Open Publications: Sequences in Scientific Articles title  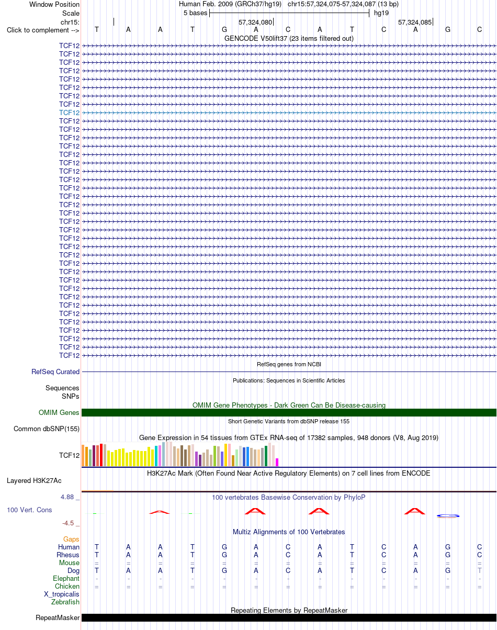(x=289, y=380)
